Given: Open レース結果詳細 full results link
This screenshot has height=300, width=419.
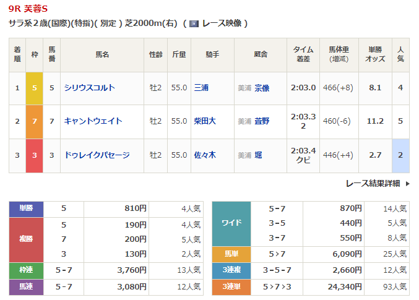Looking at the screenshot, I should pyautogui.click(x=373, y=184).
